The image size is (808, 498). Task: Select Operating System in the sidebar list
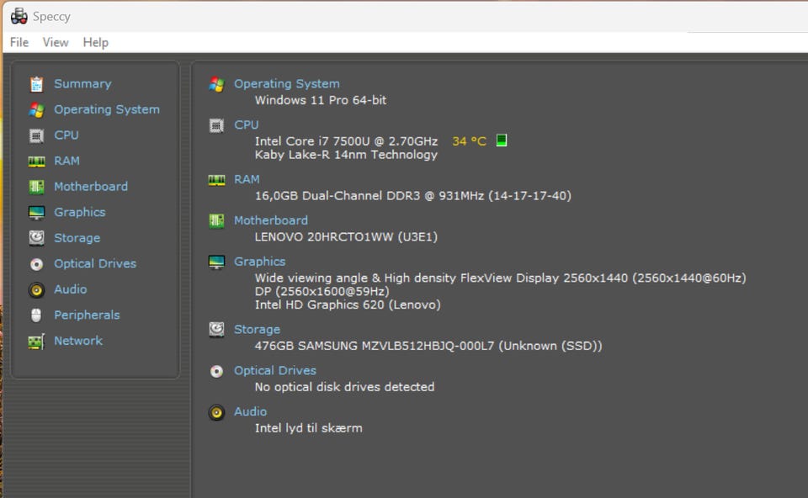(x=106, y=109)
